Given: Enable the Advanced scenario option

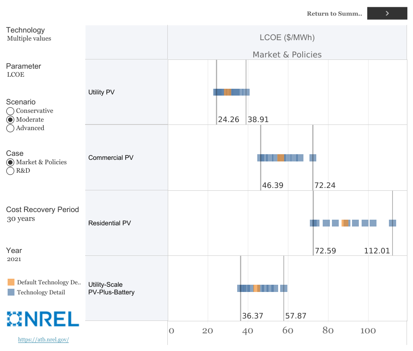Looking at the screenshot, I should coord(10,128).
